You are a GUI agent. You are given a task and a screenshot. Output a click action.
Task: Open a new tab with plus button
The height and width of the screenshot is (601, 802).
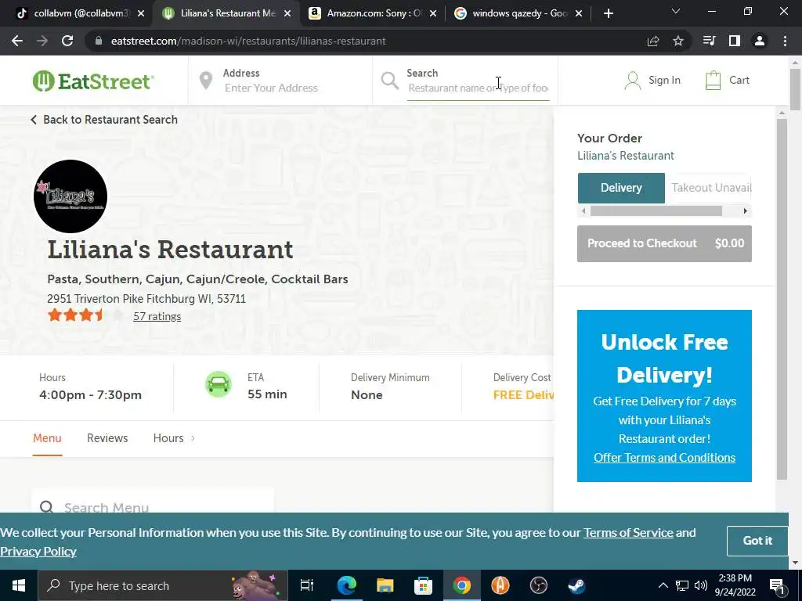[608, 13]
